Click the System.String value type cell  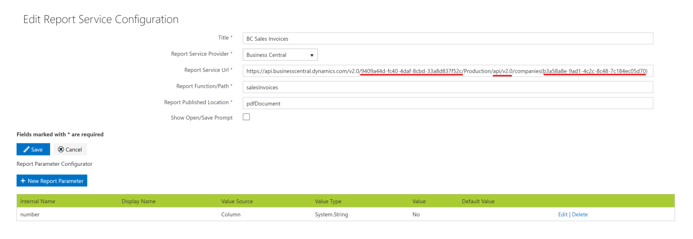331,214
